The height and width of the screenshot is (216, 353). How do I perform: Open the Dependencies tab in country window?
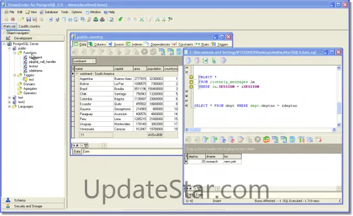click(x=158, y=44)
